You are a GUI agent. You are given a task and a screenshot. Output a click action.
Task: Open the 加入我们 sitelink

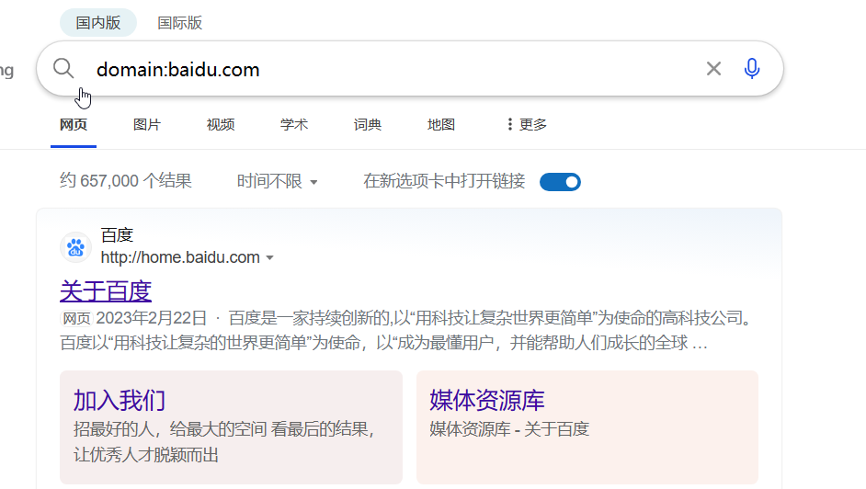tap(120, 400)
